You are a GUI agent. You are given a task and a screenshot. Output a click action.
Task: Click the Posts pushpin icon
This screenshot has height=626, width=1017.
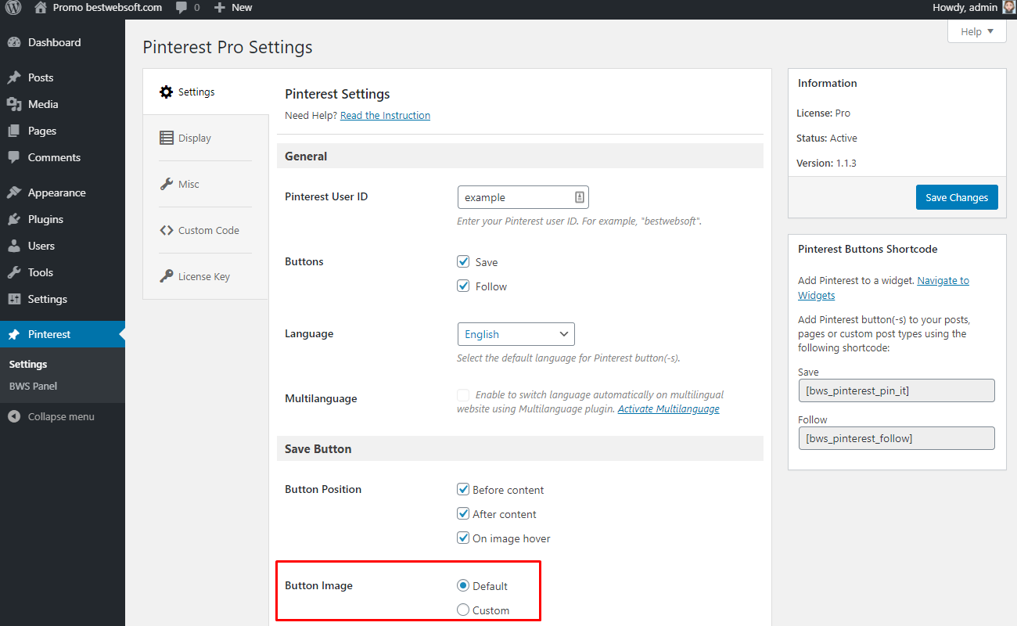point(14,77)
